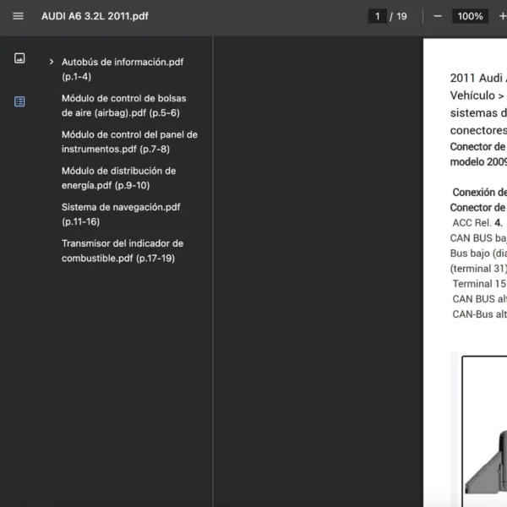Open Módulo de distribución de energía bookmark
This screenshot has height=507, width=507.
(118, 177)
